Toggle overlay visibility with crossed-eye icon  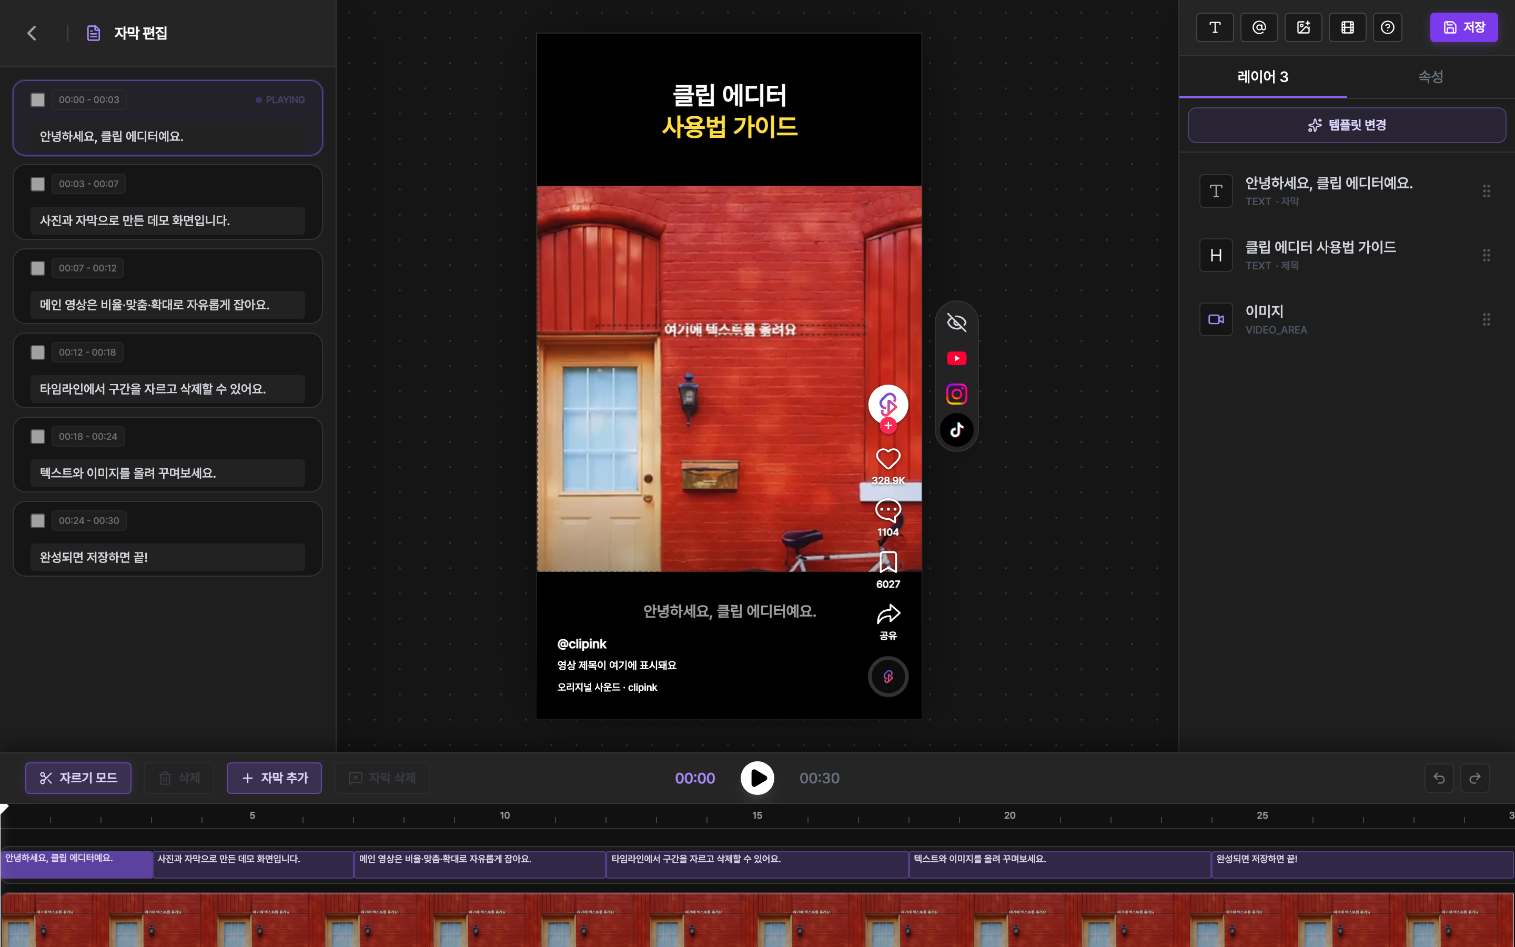pos(956,323)
